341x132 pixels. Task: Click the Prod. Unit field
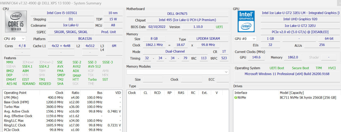point(109,32)
